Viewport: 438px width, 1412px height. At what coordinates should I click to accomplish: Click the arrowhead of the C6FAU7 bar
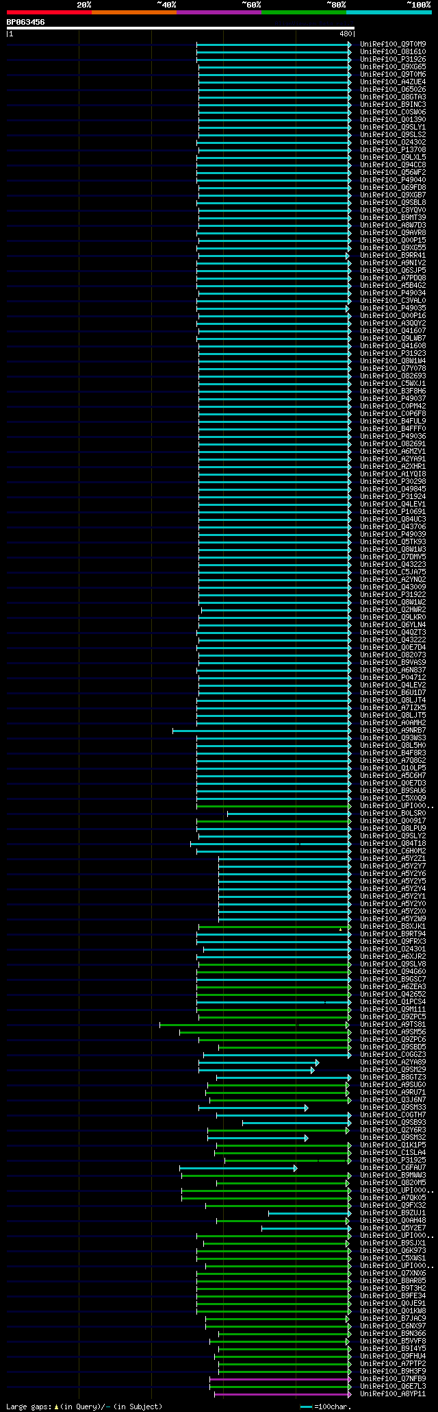pyautogui.click(x=296, y=1168)
